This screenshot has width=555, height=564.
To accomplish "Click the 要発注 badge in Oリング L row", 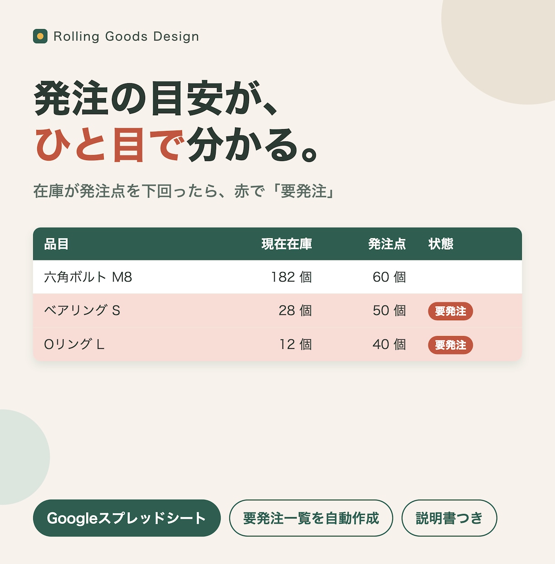I will click(450, 345).
